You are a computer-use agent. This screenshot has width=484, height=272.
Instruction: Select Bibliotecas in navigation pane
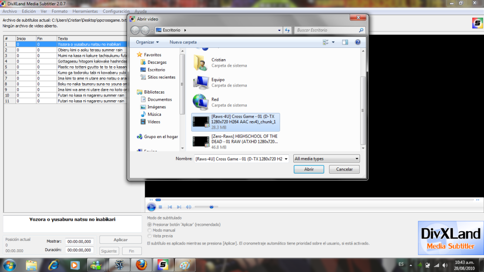coord(150,92)
